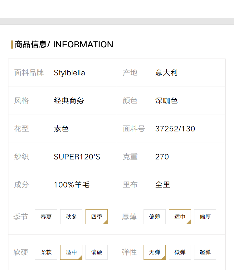
Task: Click the weight value 270
Action: click(162, 157)
